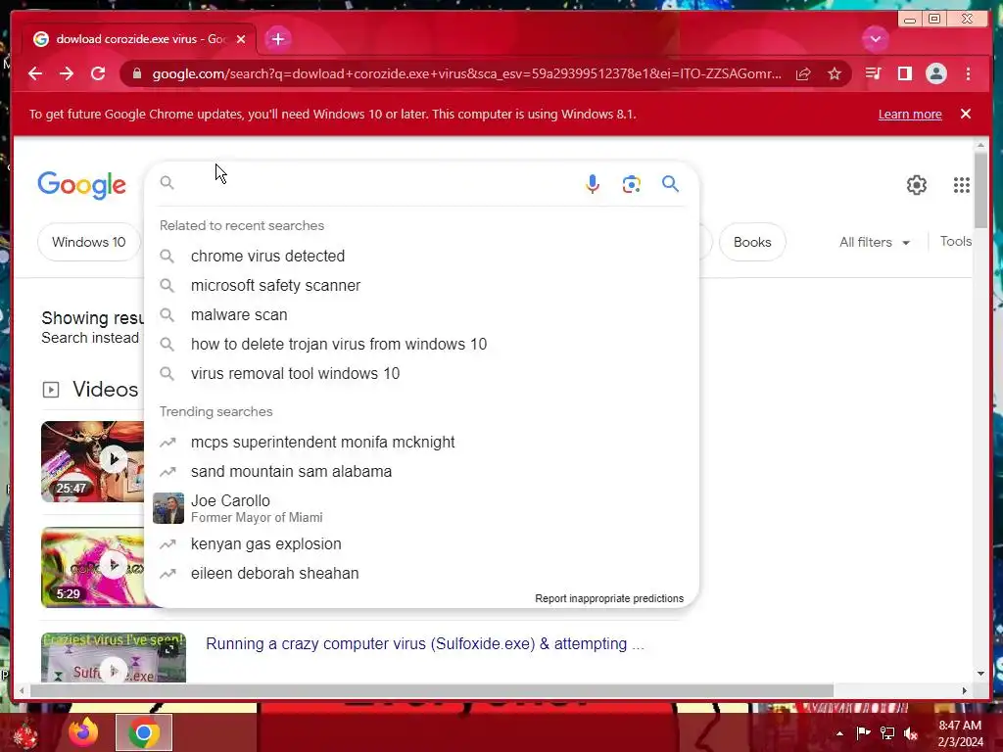
Task: Open the network tray icon
Action: (x=887, y=733)
